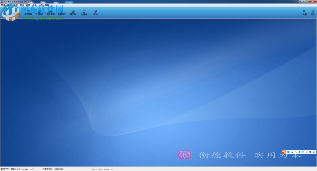Screen dimensions: 317x171
Task: Open the 汇总账龄 toolbar icon
Action: pos(39,13)
